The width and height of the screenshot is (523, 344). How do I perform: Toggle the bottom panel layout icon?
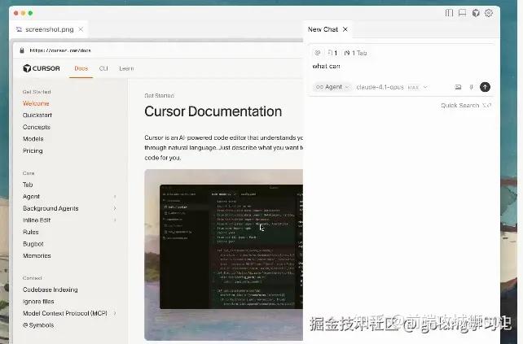(462, 13)
